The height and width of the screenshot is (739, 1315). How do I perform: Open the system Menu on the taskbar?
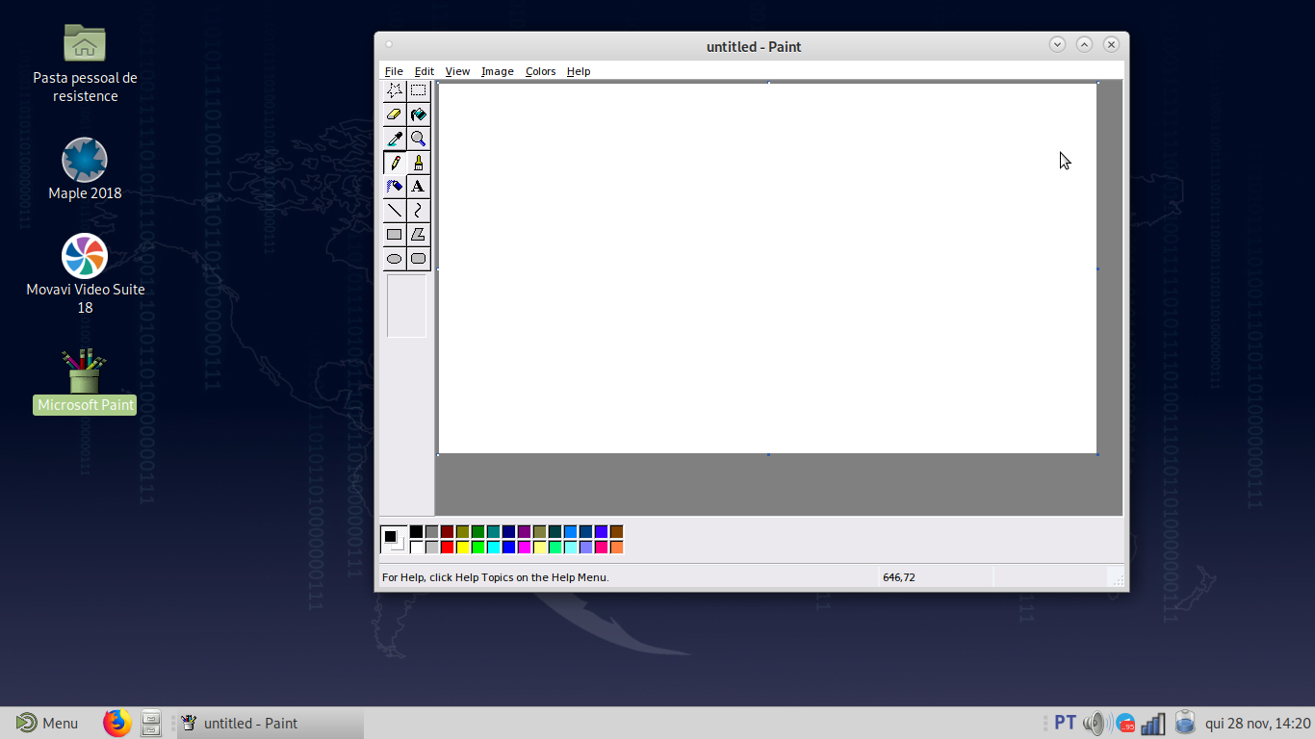pos(47,723)
